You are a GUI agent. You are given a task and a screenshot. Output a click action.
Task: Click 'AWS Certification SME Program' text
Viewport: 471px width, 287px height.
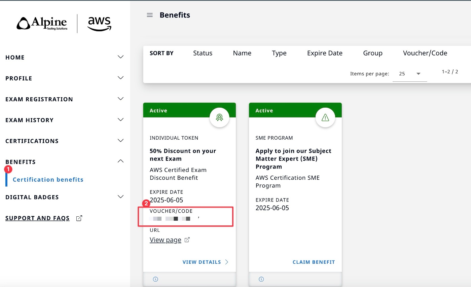[288, 182]
